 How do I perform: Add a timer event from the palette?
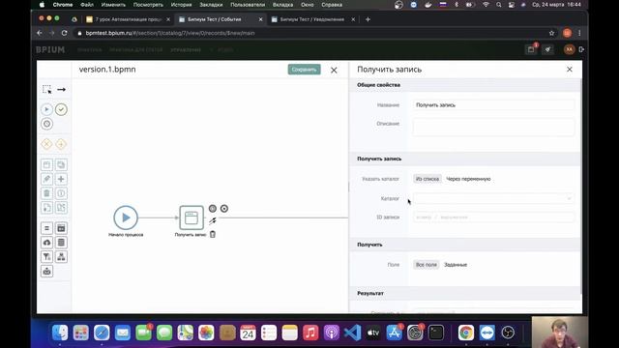(46, 124)
